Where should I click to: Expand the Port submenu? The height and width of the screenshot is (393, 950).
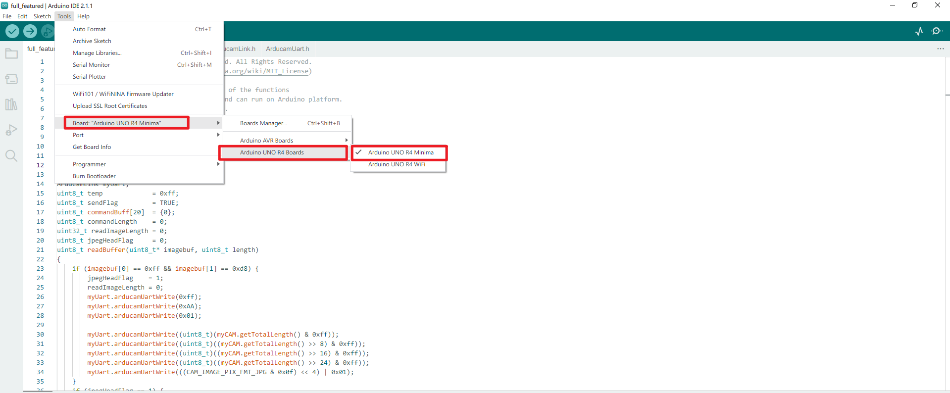click(140, 135)
